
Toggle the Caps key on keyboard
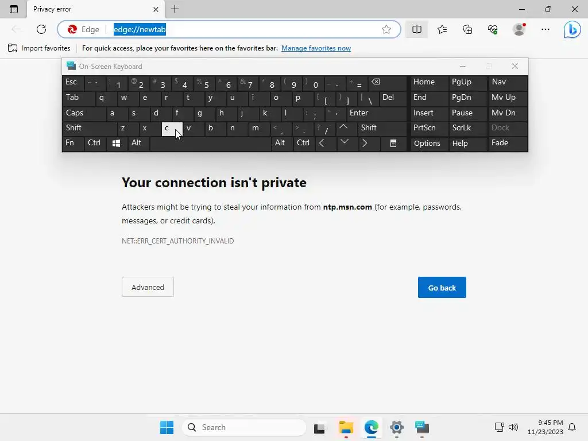[x=84, y=113]
